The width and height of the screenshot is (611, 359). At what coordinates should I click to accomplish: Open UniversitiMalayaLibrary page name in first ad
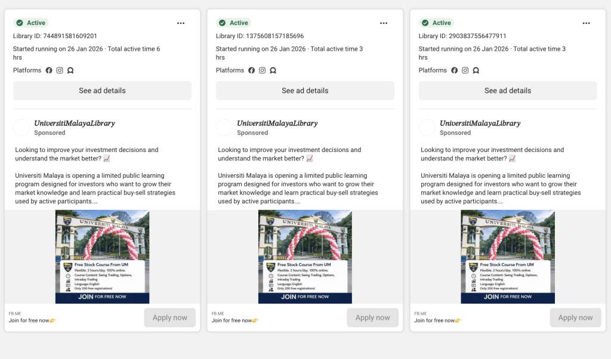[x=74, y=123]
